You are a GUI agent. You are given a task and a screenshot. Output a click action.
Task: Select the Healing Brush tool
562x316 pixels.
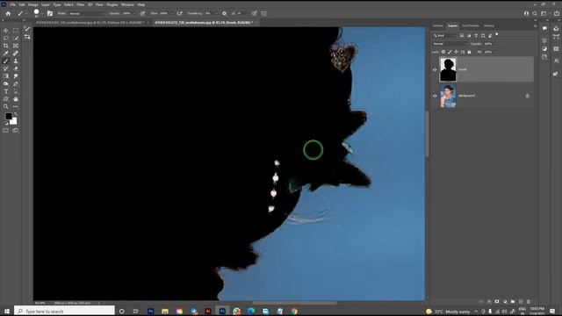click(16, 54)
